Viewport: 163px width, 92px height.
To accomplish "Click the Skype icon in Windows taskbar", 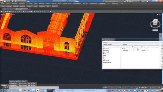I will coord(33,91).
